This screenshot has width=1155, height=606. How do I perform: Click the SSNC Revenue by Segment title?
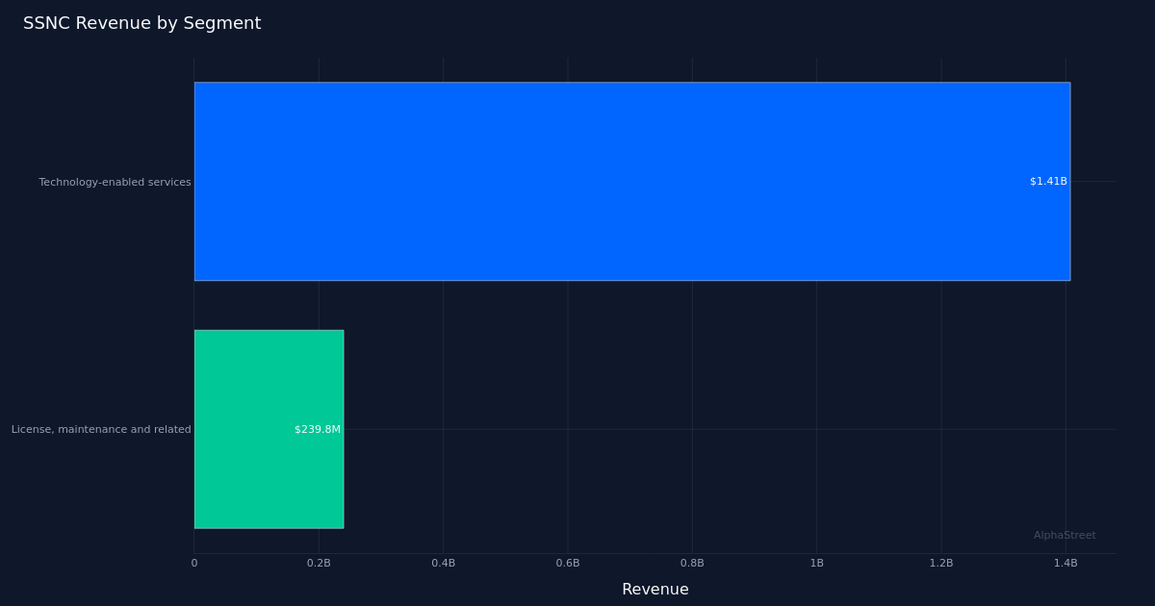141,23
